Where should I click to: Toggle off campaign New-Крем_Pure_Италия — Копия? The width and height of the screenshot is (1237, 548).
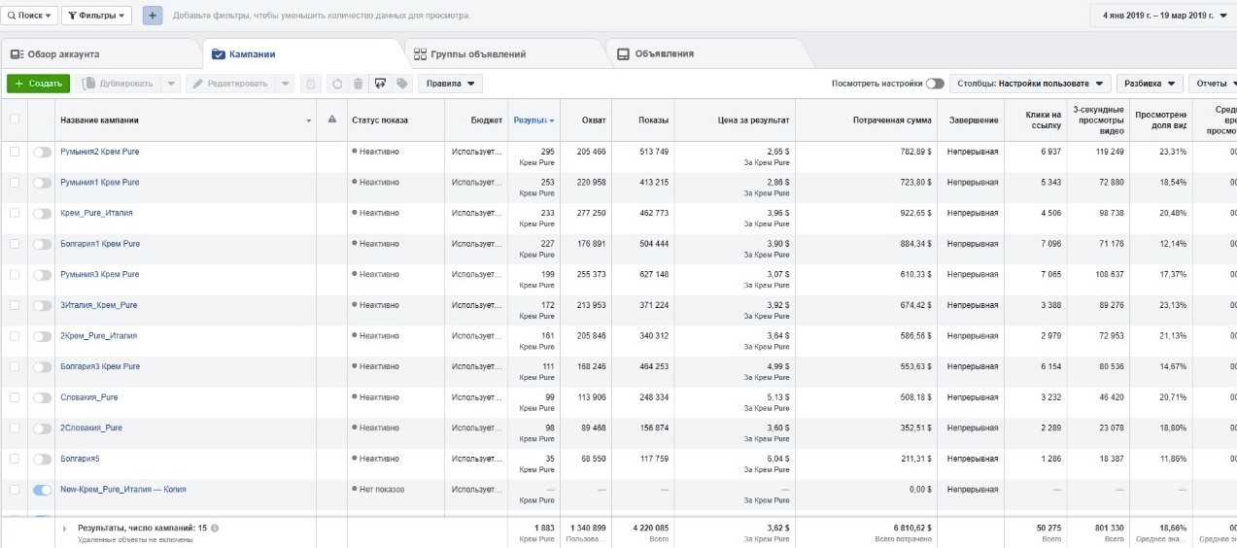[x=42, y=490]
